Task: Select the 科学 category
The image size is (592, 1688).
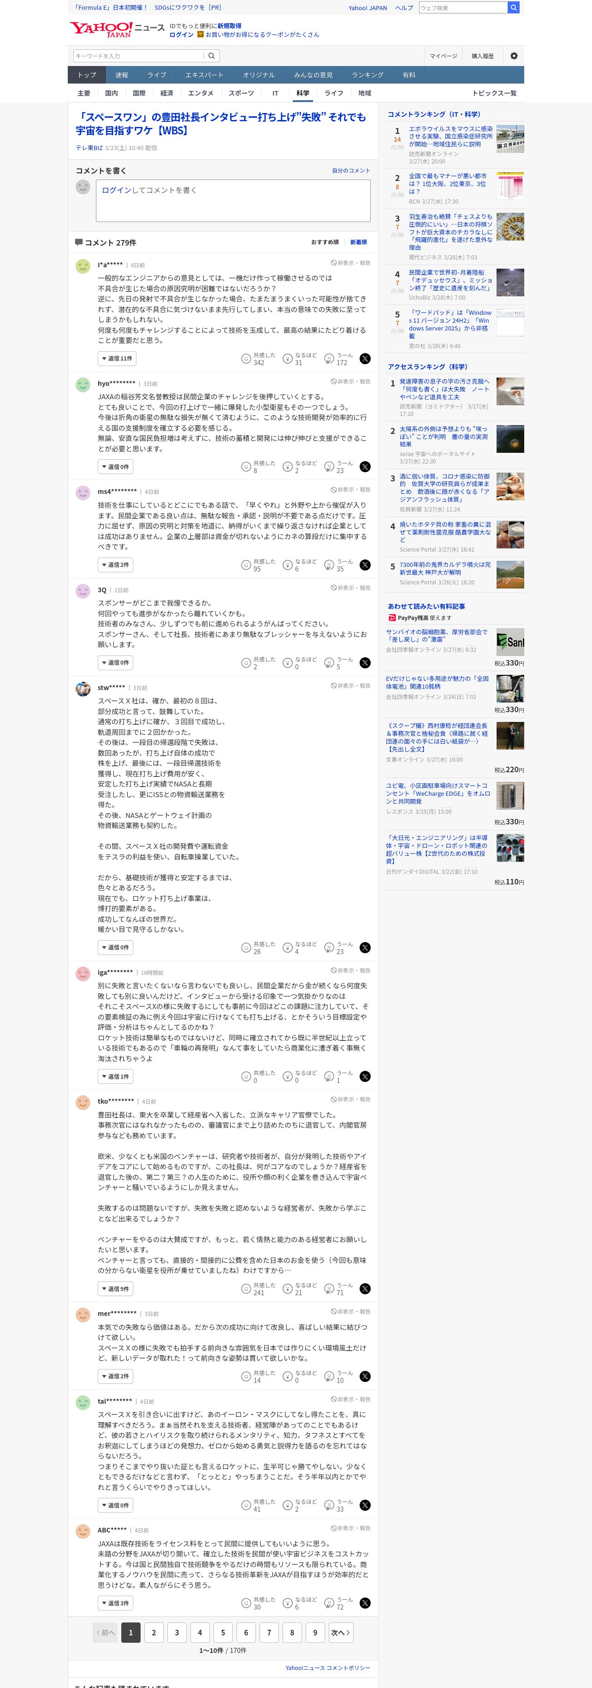Action: tap(302, 93)
